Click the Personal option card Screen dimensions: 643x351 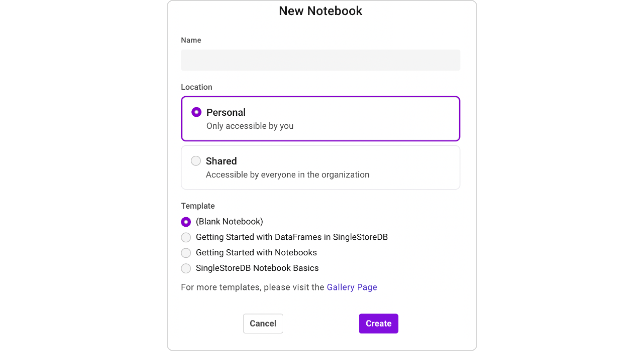(320, 119)
